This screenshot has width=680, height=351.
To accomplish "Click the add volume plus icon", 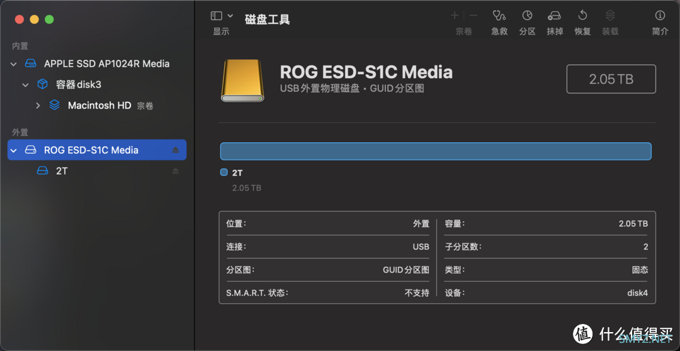I will tap(455, 16).
